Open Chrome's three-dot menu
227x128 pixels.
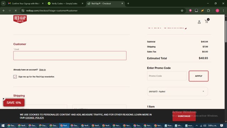pos(223,11)
